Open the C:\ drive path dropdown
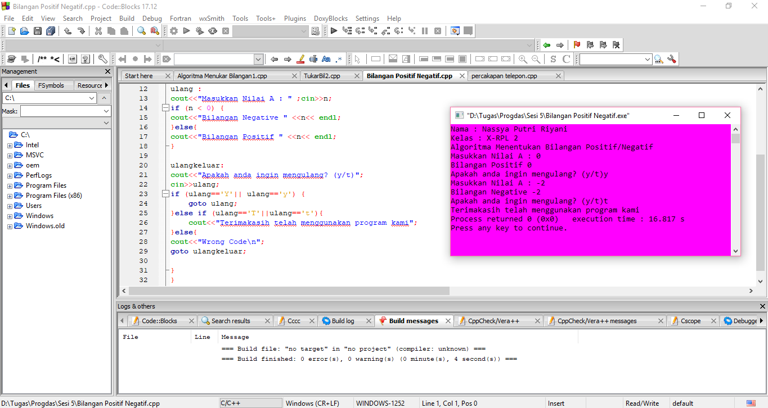This screenshot has height=408, width=768. (x=92, y=98)
